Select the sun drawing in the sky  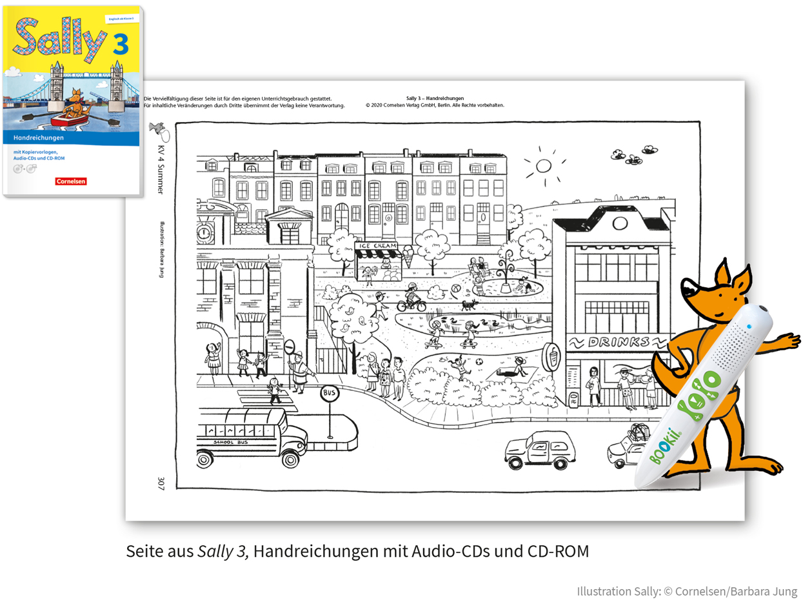click(543, 166)
